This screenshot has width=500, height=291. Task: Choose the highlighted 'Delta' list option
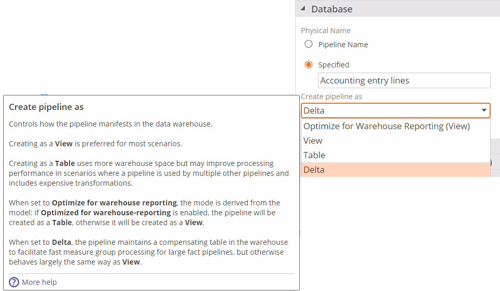(314, 170)
